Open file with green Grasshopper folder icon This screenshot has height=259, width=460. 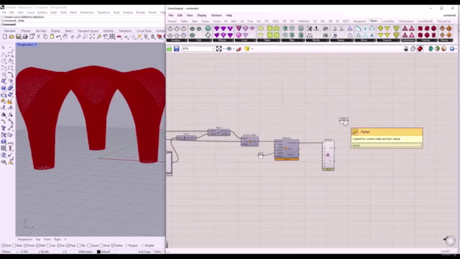coord(170,49)
